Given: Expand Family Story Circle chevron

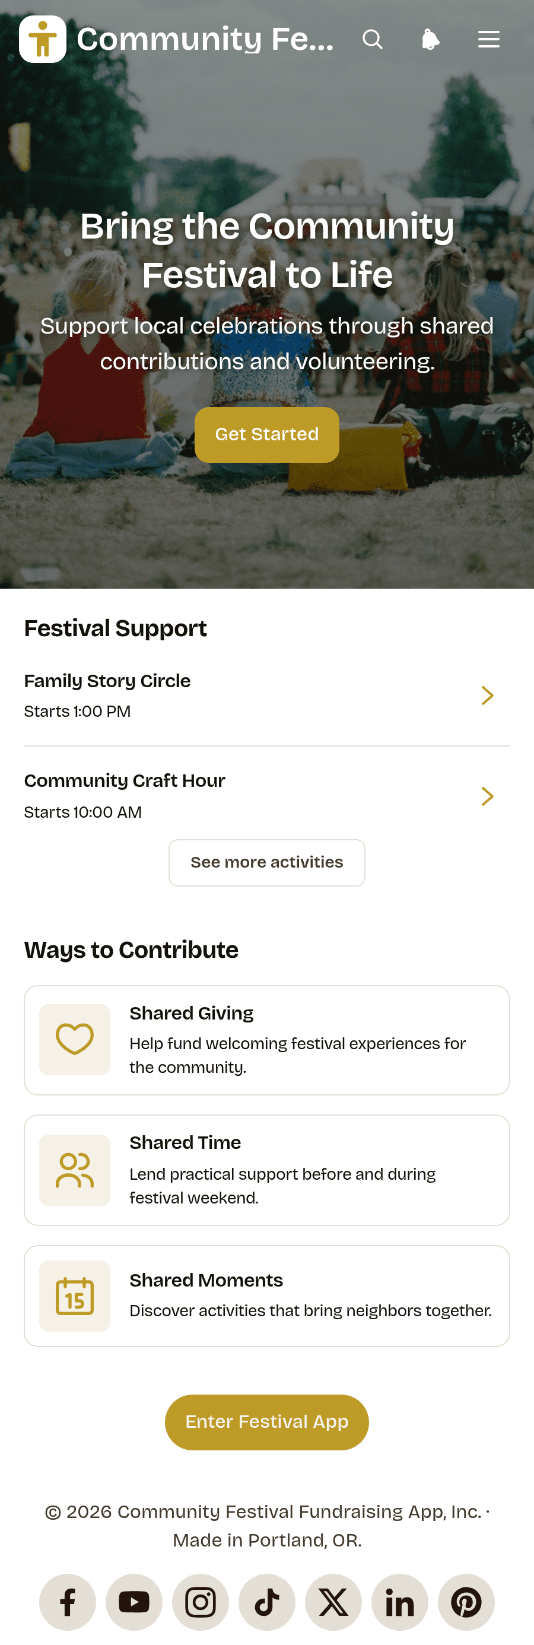Looking at the screenshot, I should pos(487,696).
